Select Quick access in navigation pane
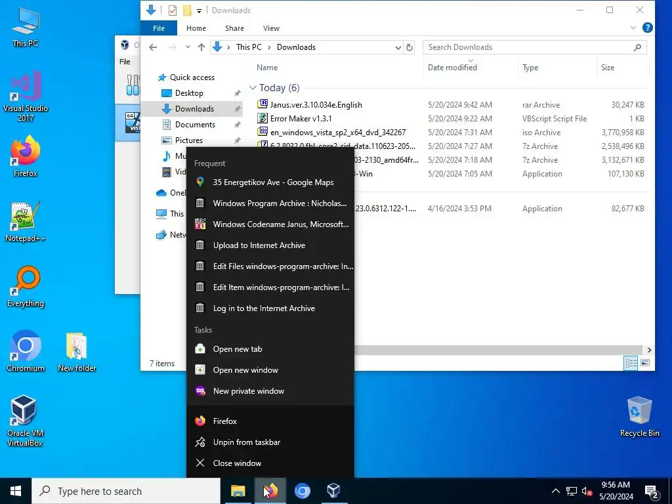 point(192,77)
